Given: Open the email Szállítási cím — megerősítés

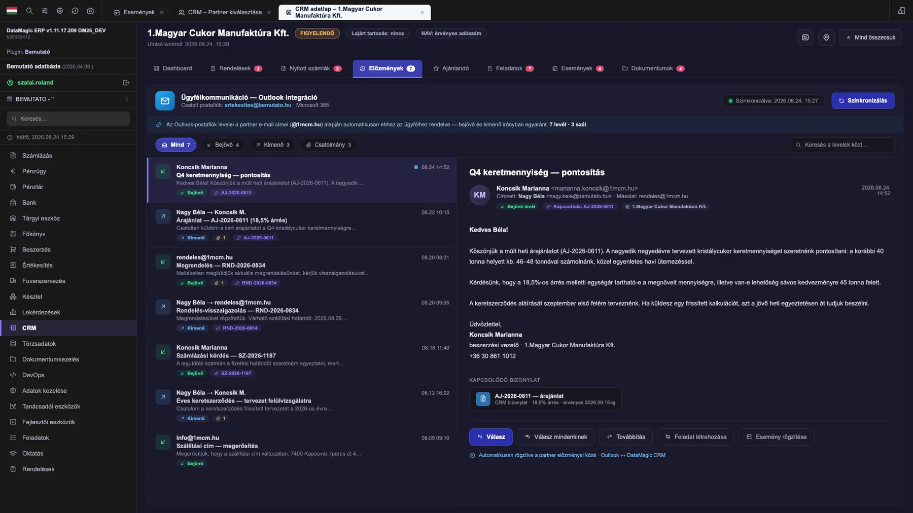Looking at the screenshot, I should [x=302, y=451].
